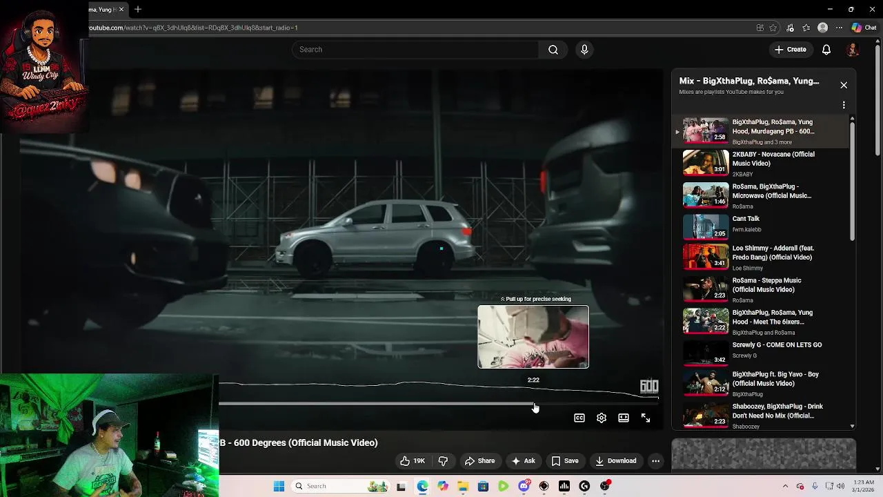Open Discord from the taskbar
Screen dimensions: 883x497
click(x=524, y=486)
